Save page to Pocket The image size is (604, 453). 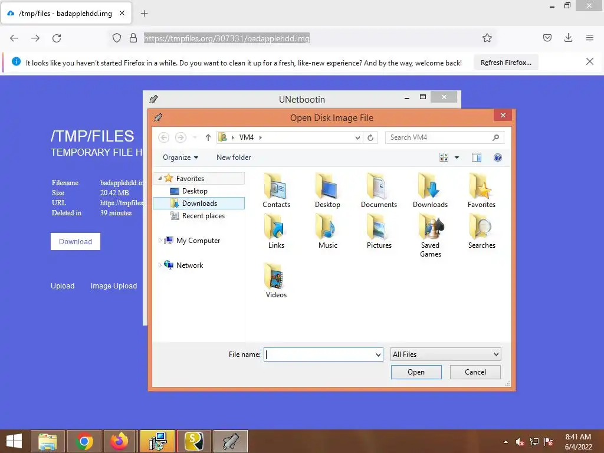547,38
